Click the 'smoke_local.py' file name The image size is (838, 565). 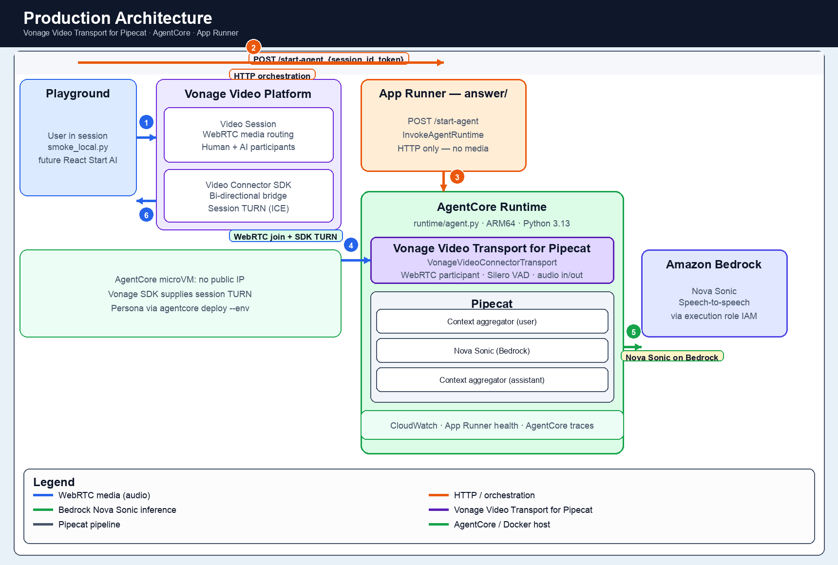pos(78,147)
